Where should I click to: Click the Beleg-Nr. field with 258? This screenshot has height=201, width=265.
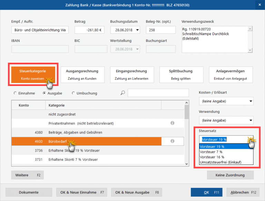(x=161, y=30)
